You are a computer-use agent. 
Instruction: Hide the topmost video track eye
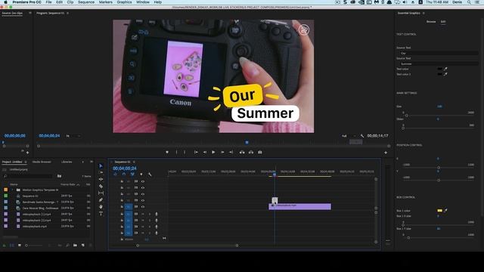(143, 181)
